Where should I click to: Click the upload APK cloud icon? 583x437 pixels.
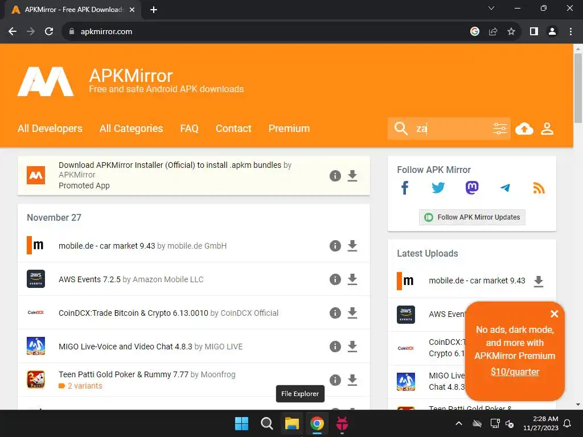point(524,129)
